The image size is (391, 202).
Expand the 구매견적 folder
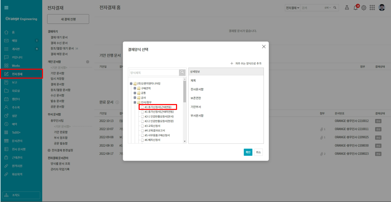pyautogui.click(x=135, y=88)
